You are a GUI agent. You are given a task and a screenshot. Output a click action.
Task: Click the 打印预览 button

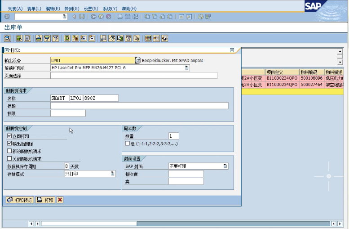coord(19,200)
